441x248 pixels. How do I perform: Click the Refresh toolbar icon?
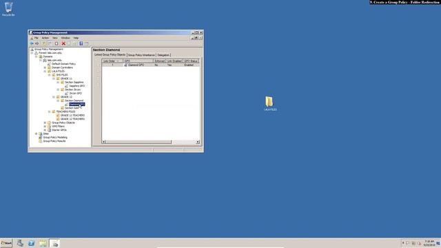[69, 43]
